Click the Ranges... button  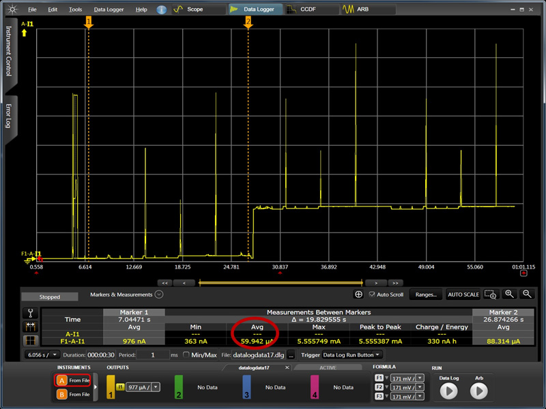[x=426, y=294]
